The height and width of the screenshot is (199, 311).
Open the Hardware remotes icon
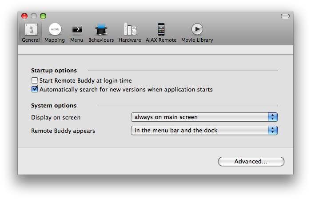pos(130,30)
